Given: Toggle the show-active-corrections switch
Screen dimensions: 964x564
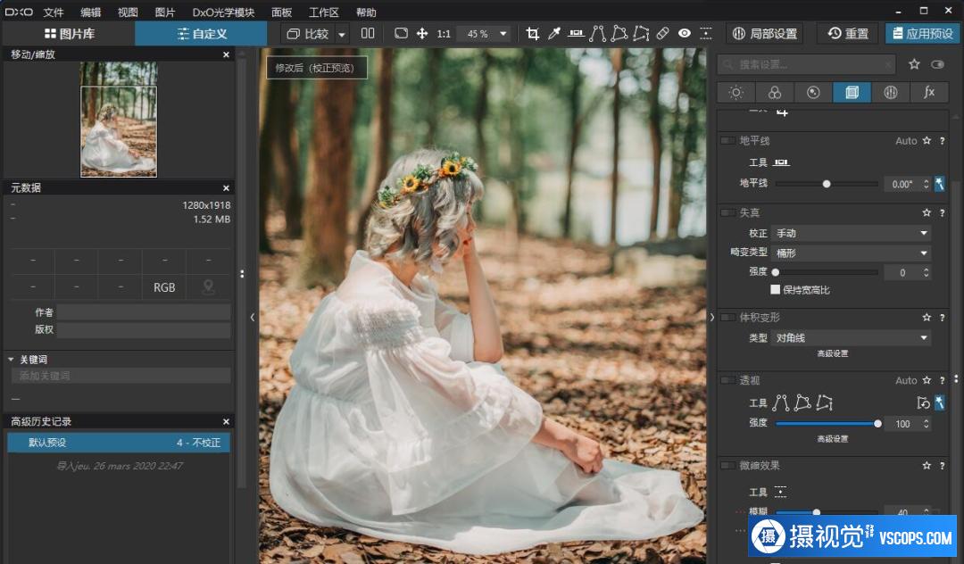Looking at the screenshot, I should [937, 64].
